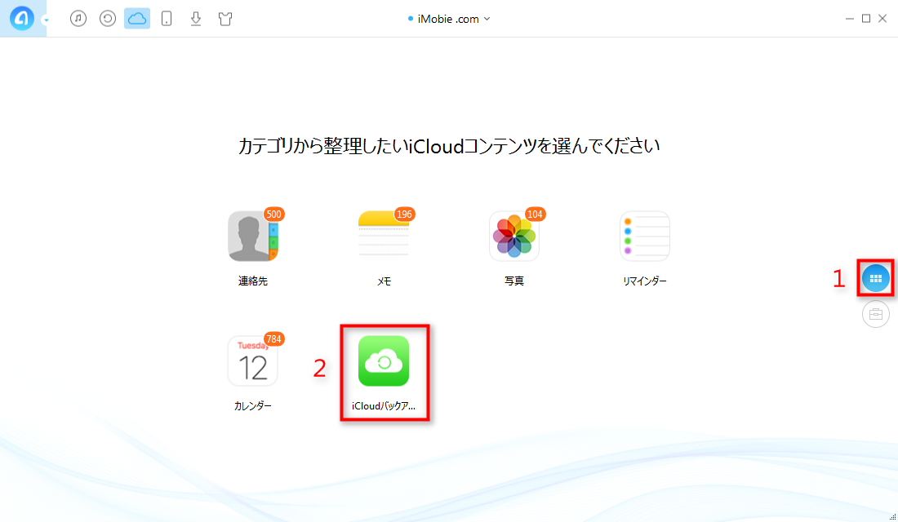Click the 連絡先 label text

click(252, 281)
